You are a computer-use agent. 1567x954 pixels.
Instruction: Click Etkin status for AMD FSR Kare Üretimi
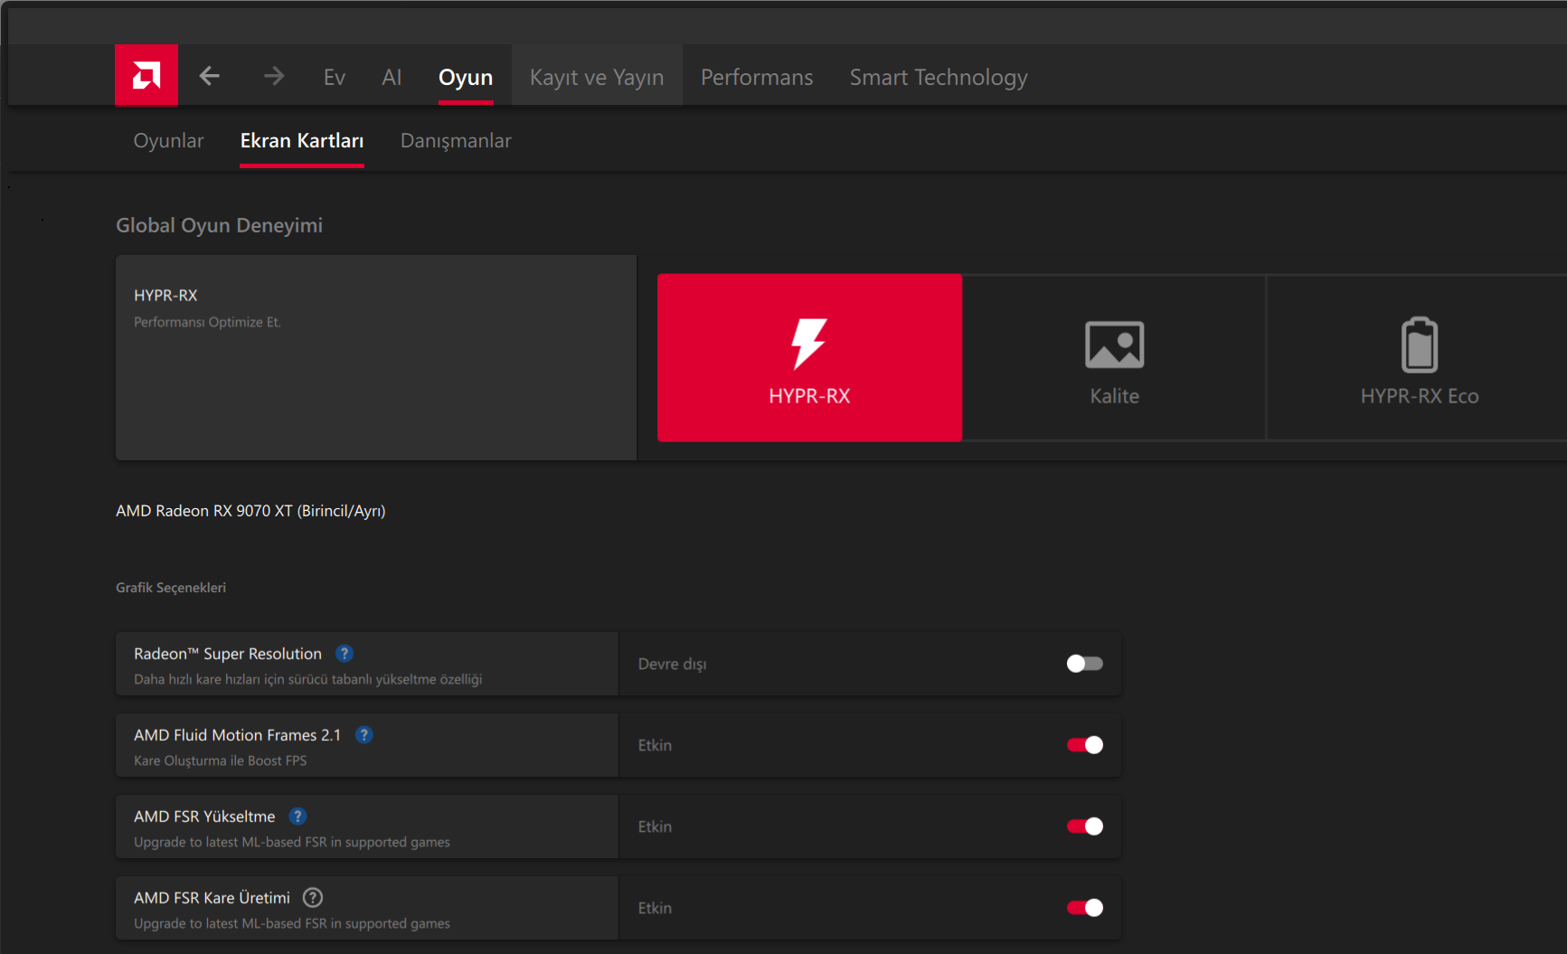click(x=655, y=908)
